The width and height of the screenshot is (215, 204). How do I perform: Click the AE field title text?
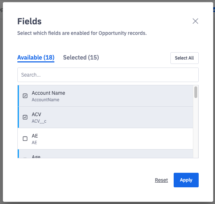35,136
